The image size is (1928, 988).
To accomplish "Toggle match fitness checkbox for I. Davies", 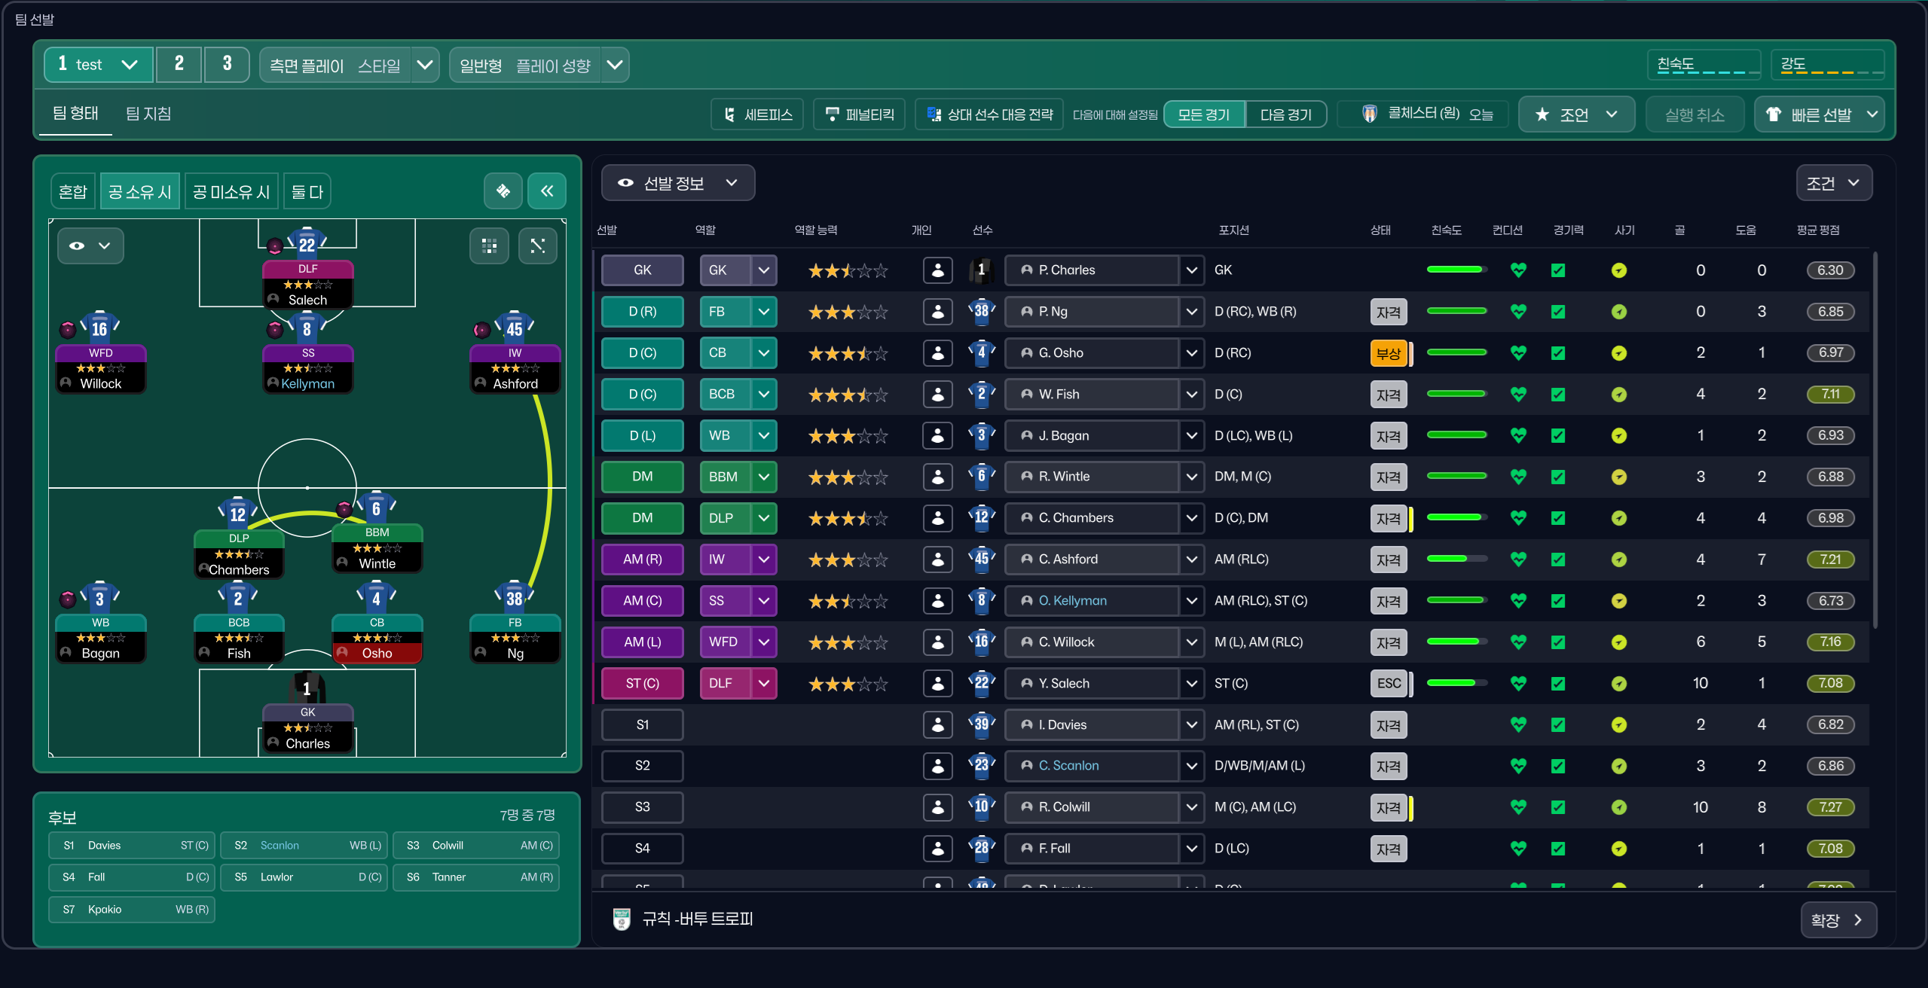I will click(x=1558, y=724).
